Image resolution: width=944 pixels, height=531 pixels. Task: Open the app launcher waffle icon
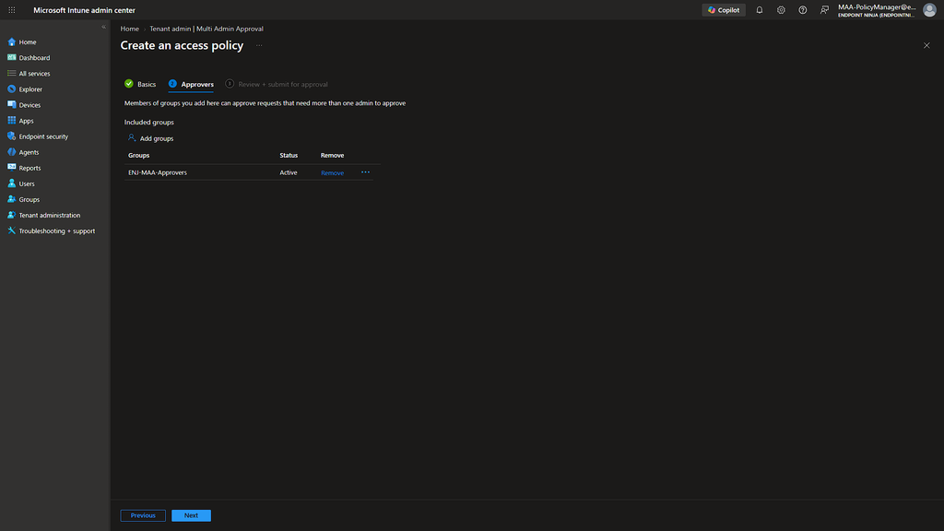coord(11,10)
